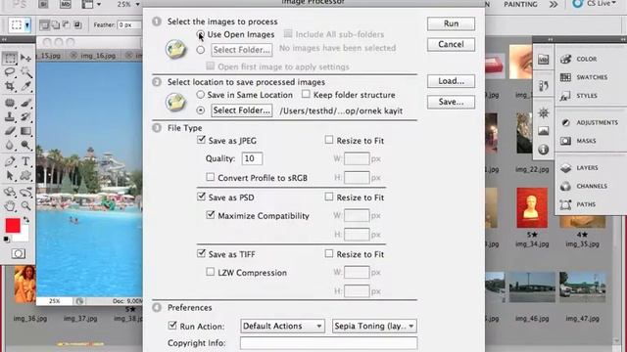Select the Dodge tool
The height and width of the screenshot is (352, 627).
click(26, 145)
